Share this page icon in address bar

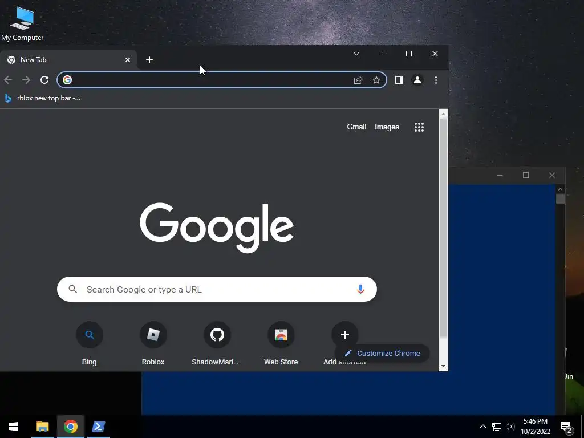[358, 80]
